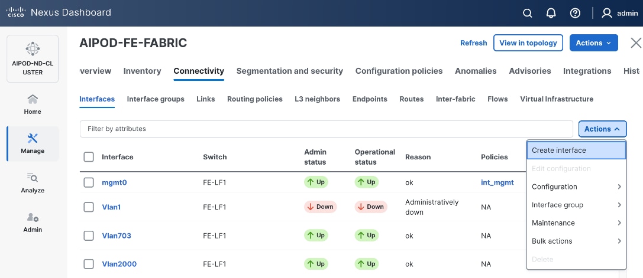Open the Integrations tab
Image resolution: width=643 pixels, height=278 pixels.
point(587,71)
